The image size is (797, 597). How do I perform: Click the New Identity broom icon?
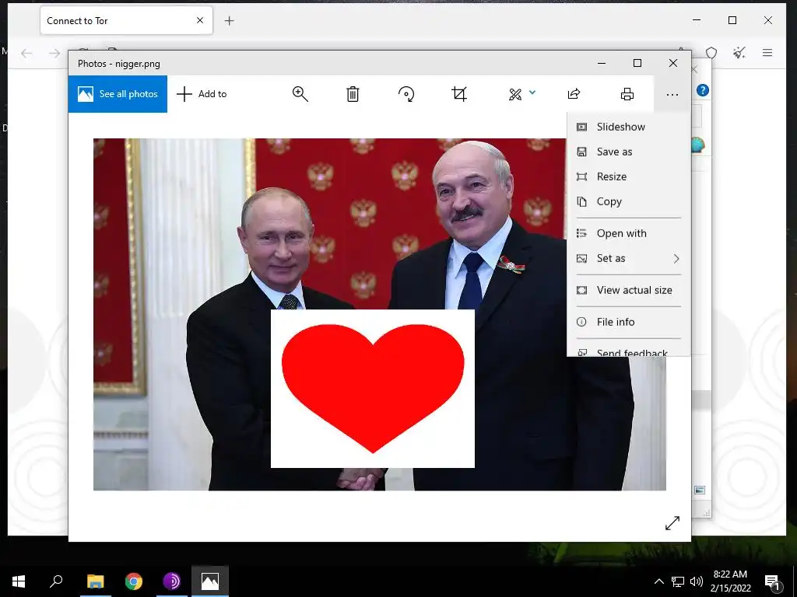[x=739, y=53]
